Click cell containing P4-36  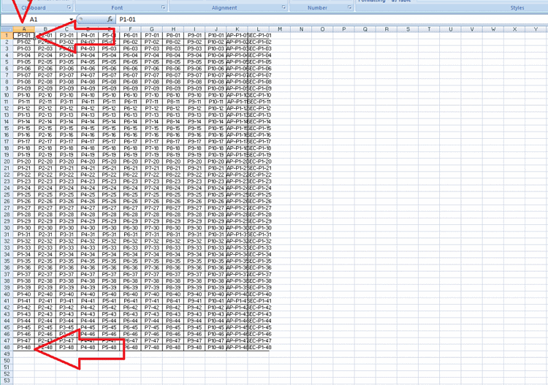(88, 267)
